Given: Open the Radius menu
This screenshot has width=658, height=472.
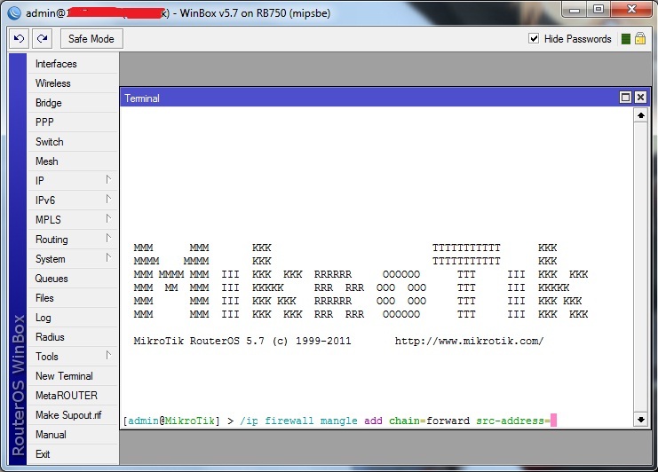Looking at the screenshot, I should (72, 337).
